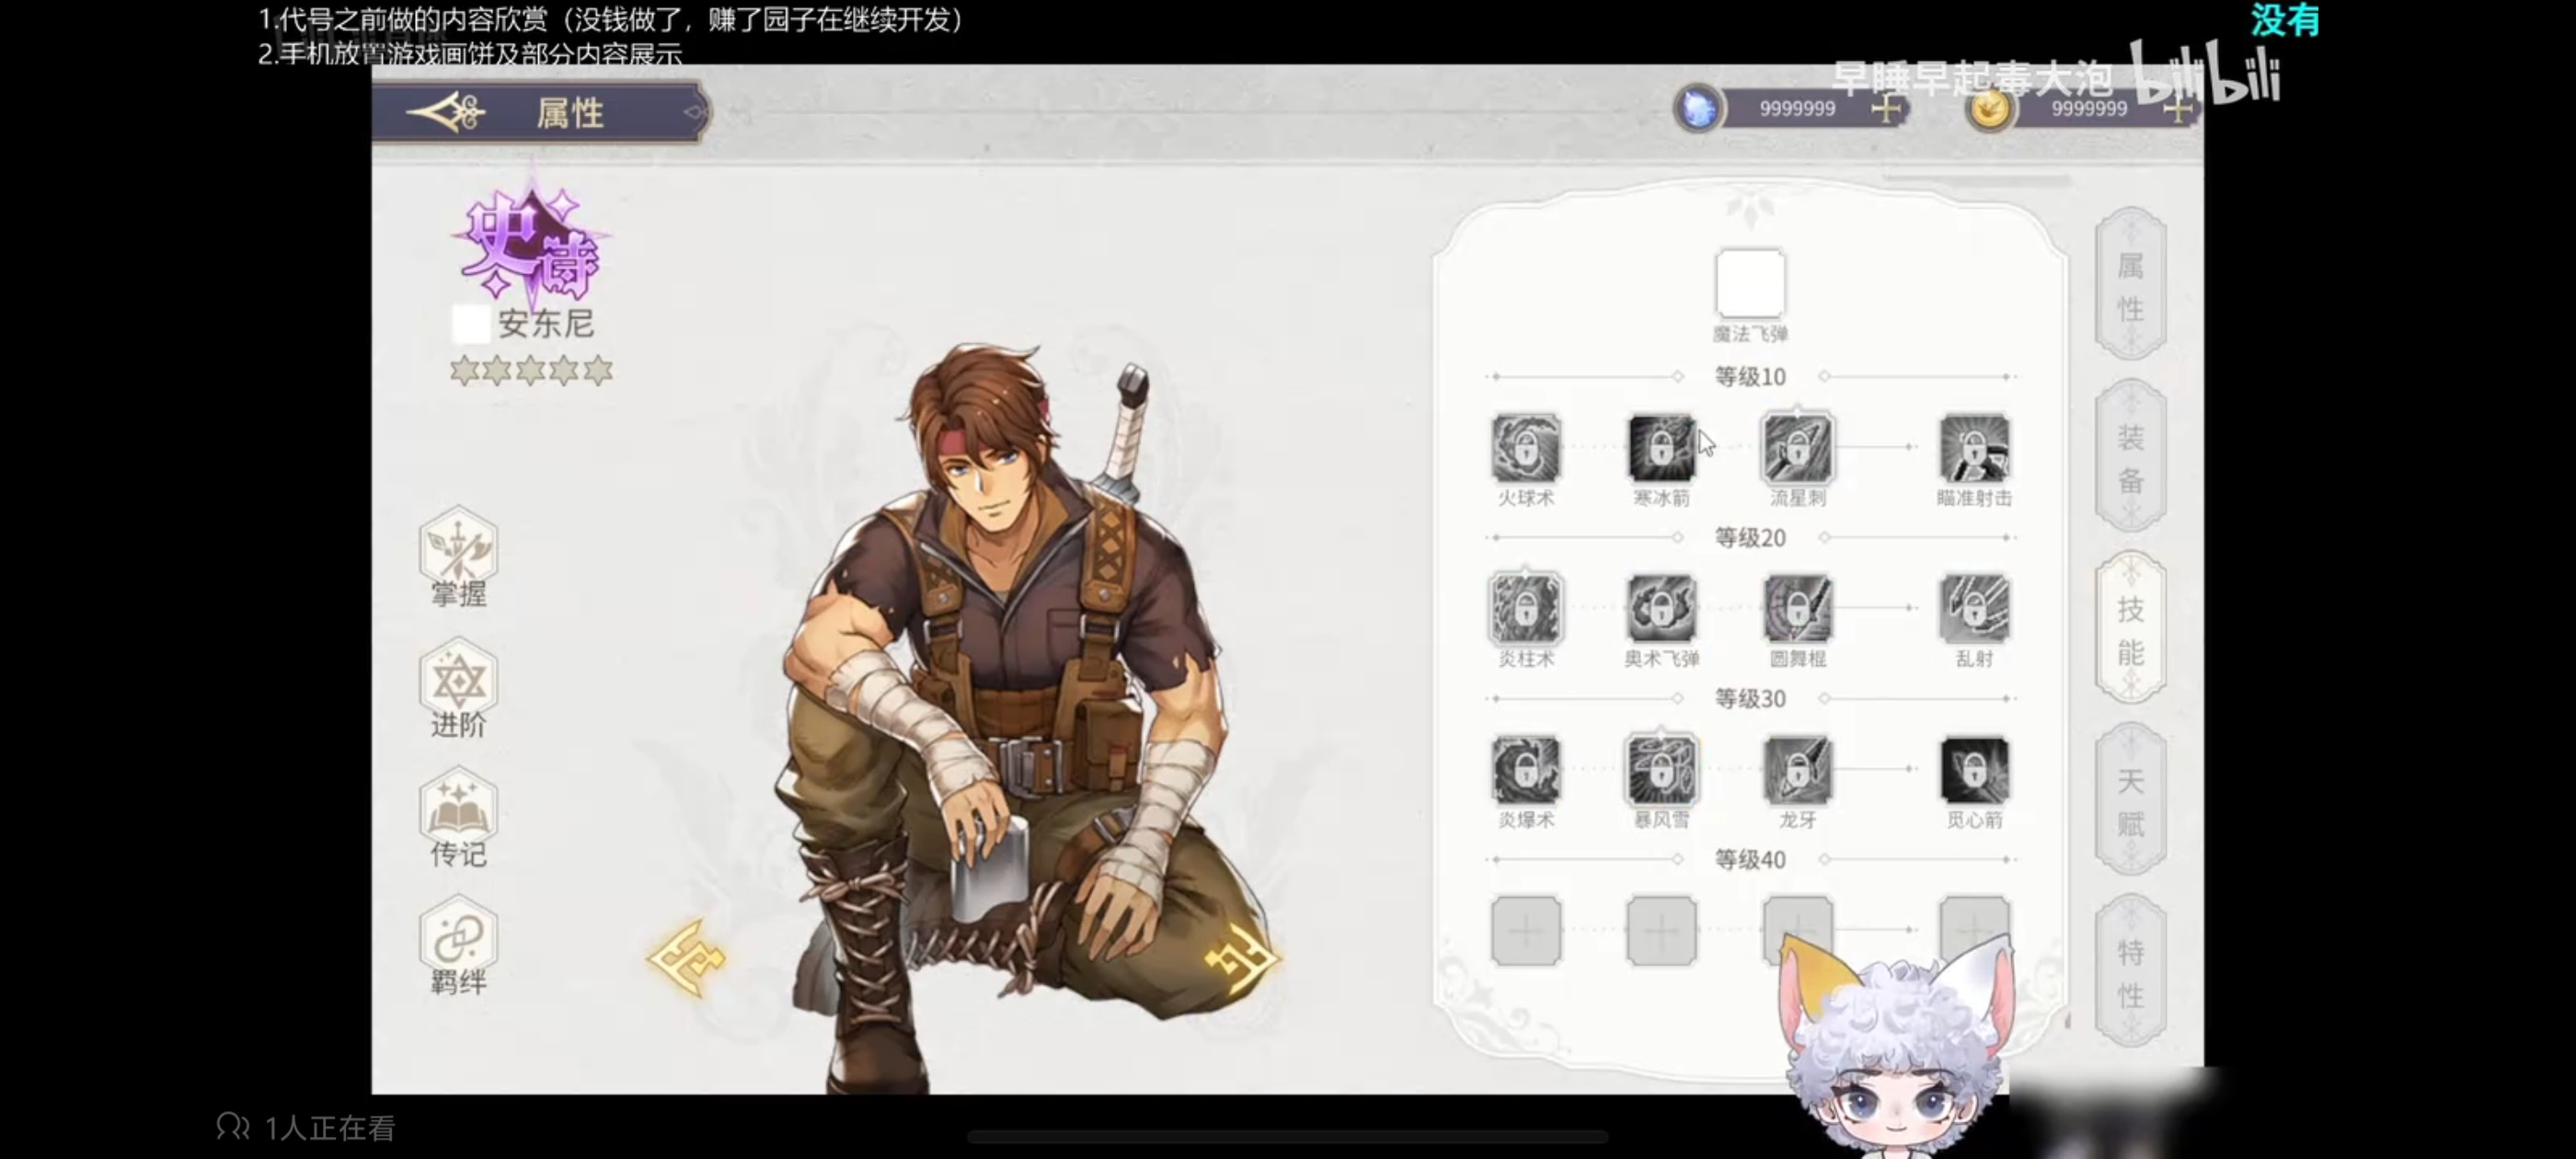The width and height of the screenshot is (2576, 1159).
Task: Add more gold coins with the plus button
Action: click(2177, 108)
